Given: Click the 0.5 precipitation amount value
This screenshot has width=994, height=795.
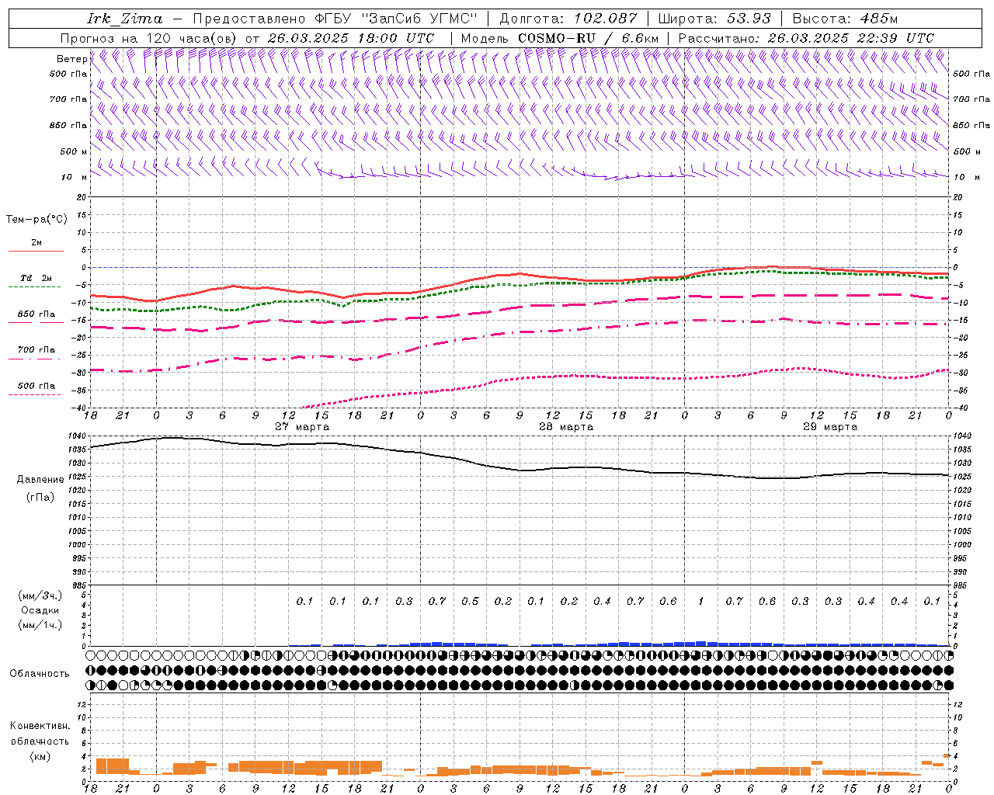Looking at the screenshot, I should point(470,602).
